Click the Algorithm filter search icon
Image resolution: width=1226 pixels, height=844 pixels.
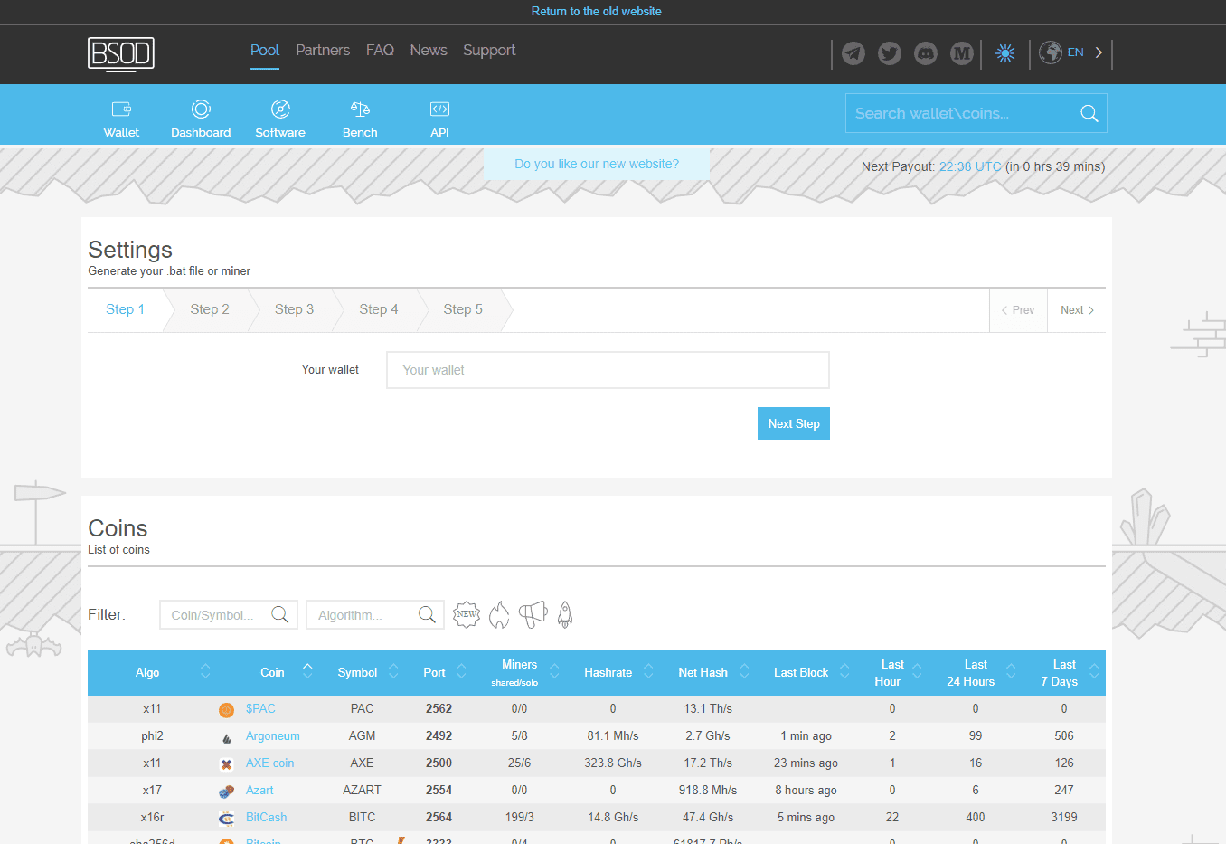(427, 615)
